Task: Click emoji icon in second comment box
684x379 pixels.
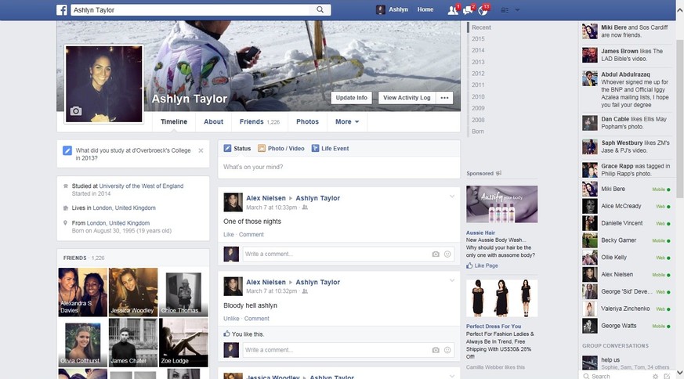Action: [x=447, y=351]
